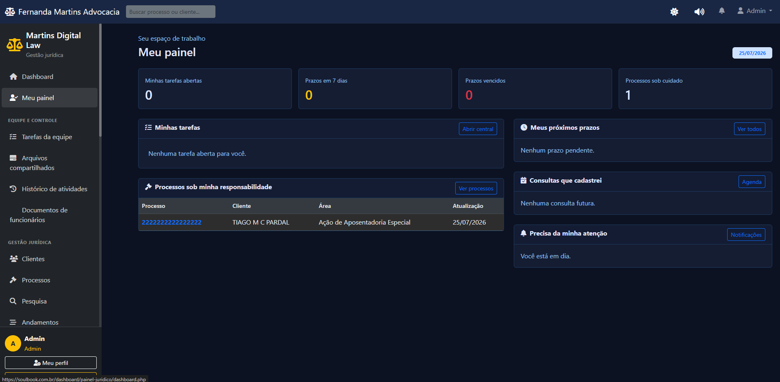Click the Arquivos compartilhados drive icon
Viewport: 780px width, 382px height.
tap(13, 158)
